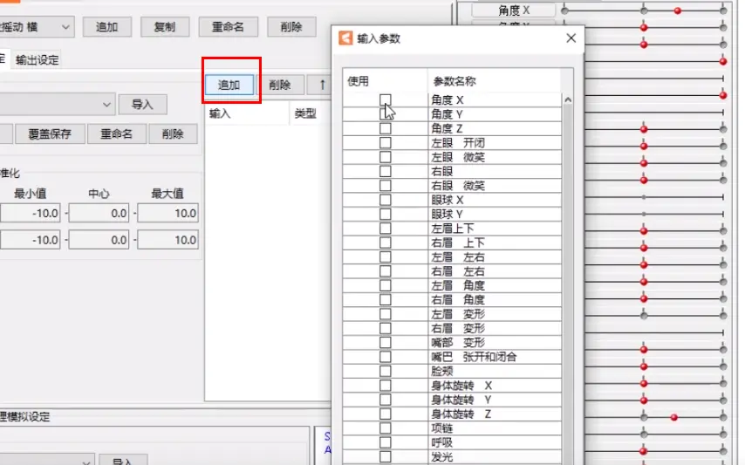Check the 角度 X parameter checkbox
Image resolution: width=745 pixels, height=465 pixels.
(386, 99)
